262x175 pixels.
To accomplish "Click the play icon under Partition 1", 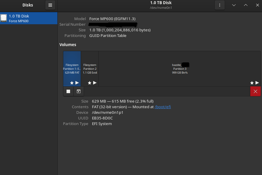I will pyautogui.click(x=77, y=83).
